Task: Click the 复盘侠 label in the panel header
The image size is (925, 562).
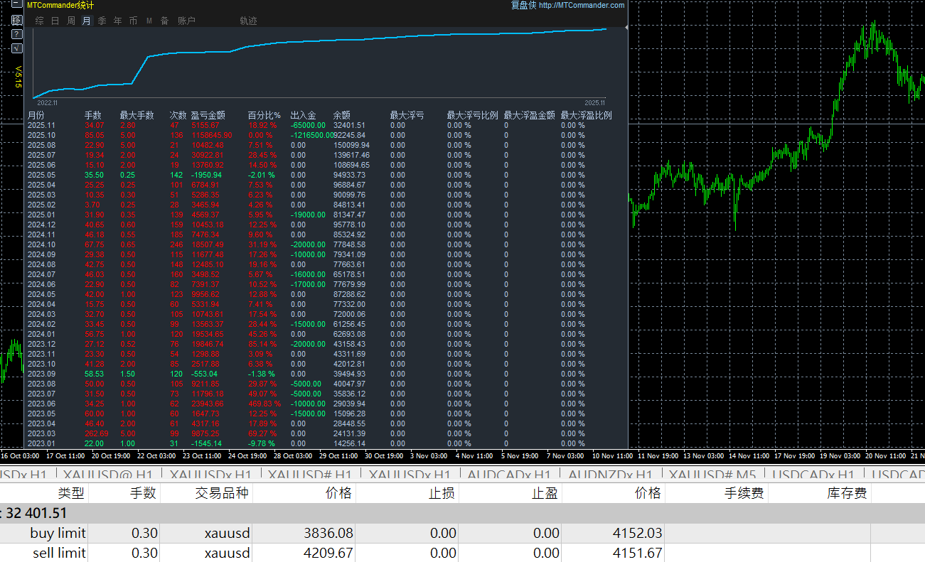Action: pyautogui.click(x=523, y=6)
